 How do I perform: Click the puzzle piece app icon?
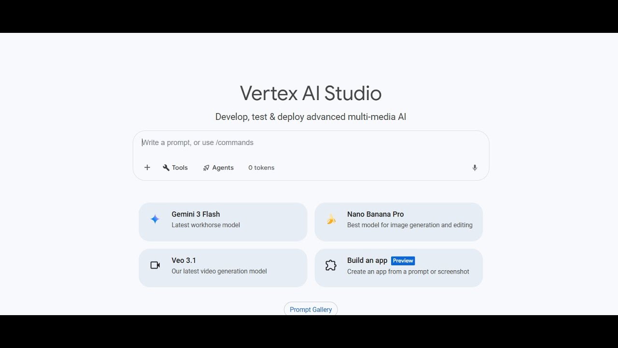coord(331,265)
